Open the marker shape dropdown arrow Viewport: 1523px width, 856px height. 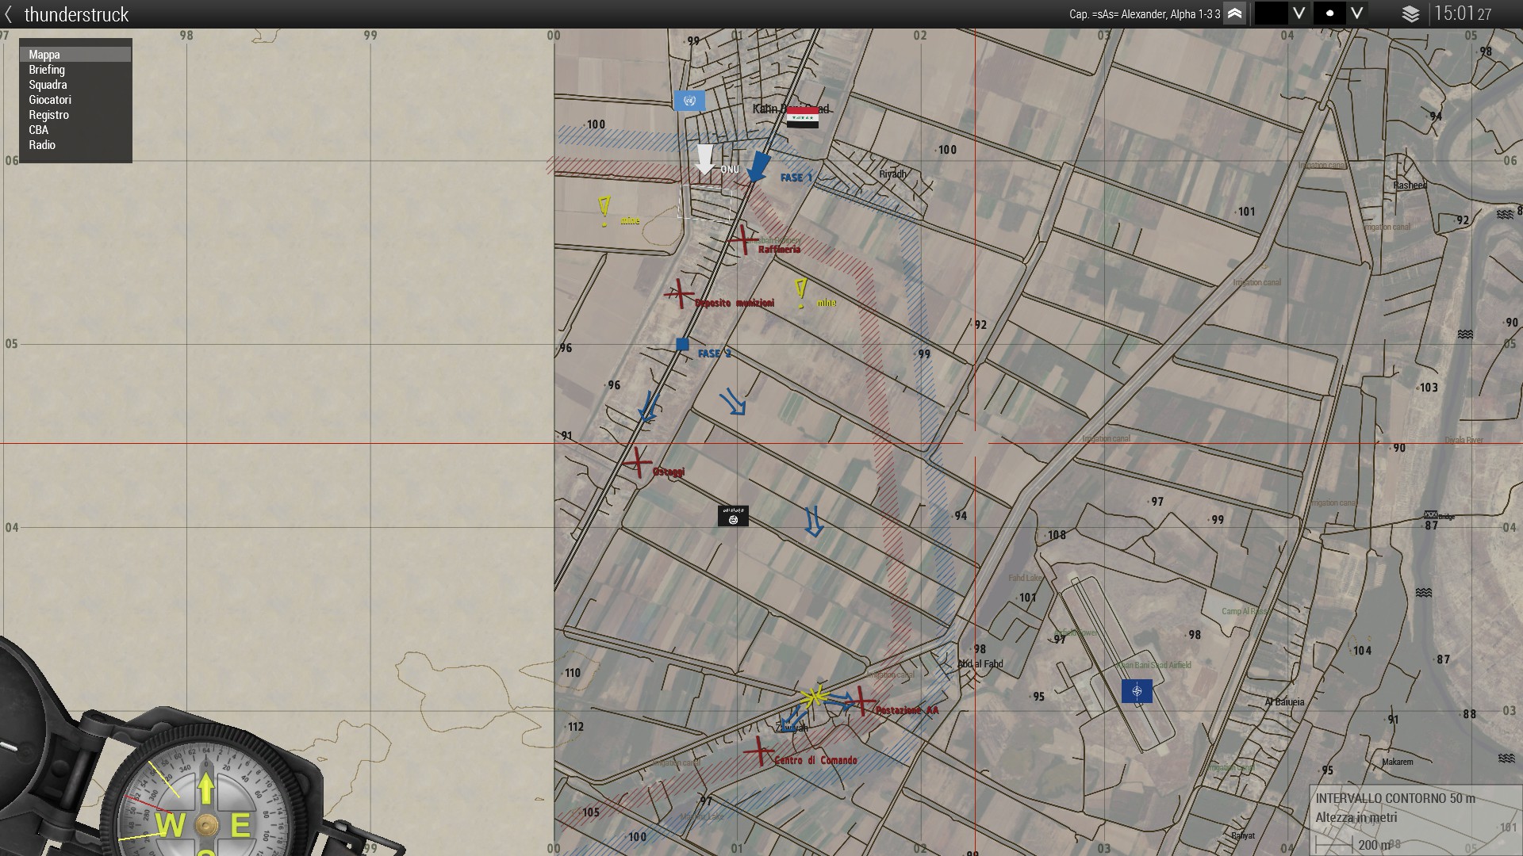click(x=1357, y=13)
